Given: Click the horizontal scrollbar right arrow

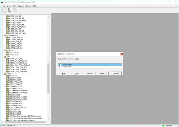Looking at the screenshot, I should pos(46,122).
